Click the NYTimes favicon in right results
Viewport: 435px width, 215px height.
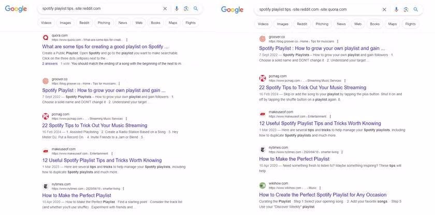263,150
